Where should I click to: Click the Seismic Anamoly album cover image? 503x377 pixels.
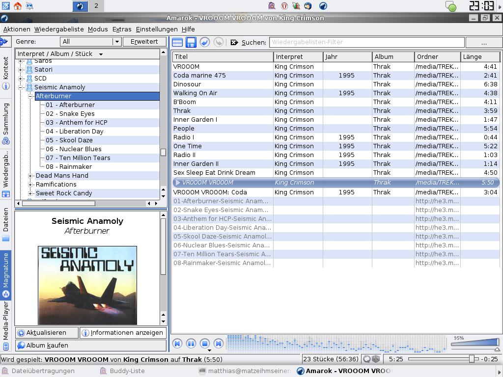pyautogui.click(x=87, y=285)
